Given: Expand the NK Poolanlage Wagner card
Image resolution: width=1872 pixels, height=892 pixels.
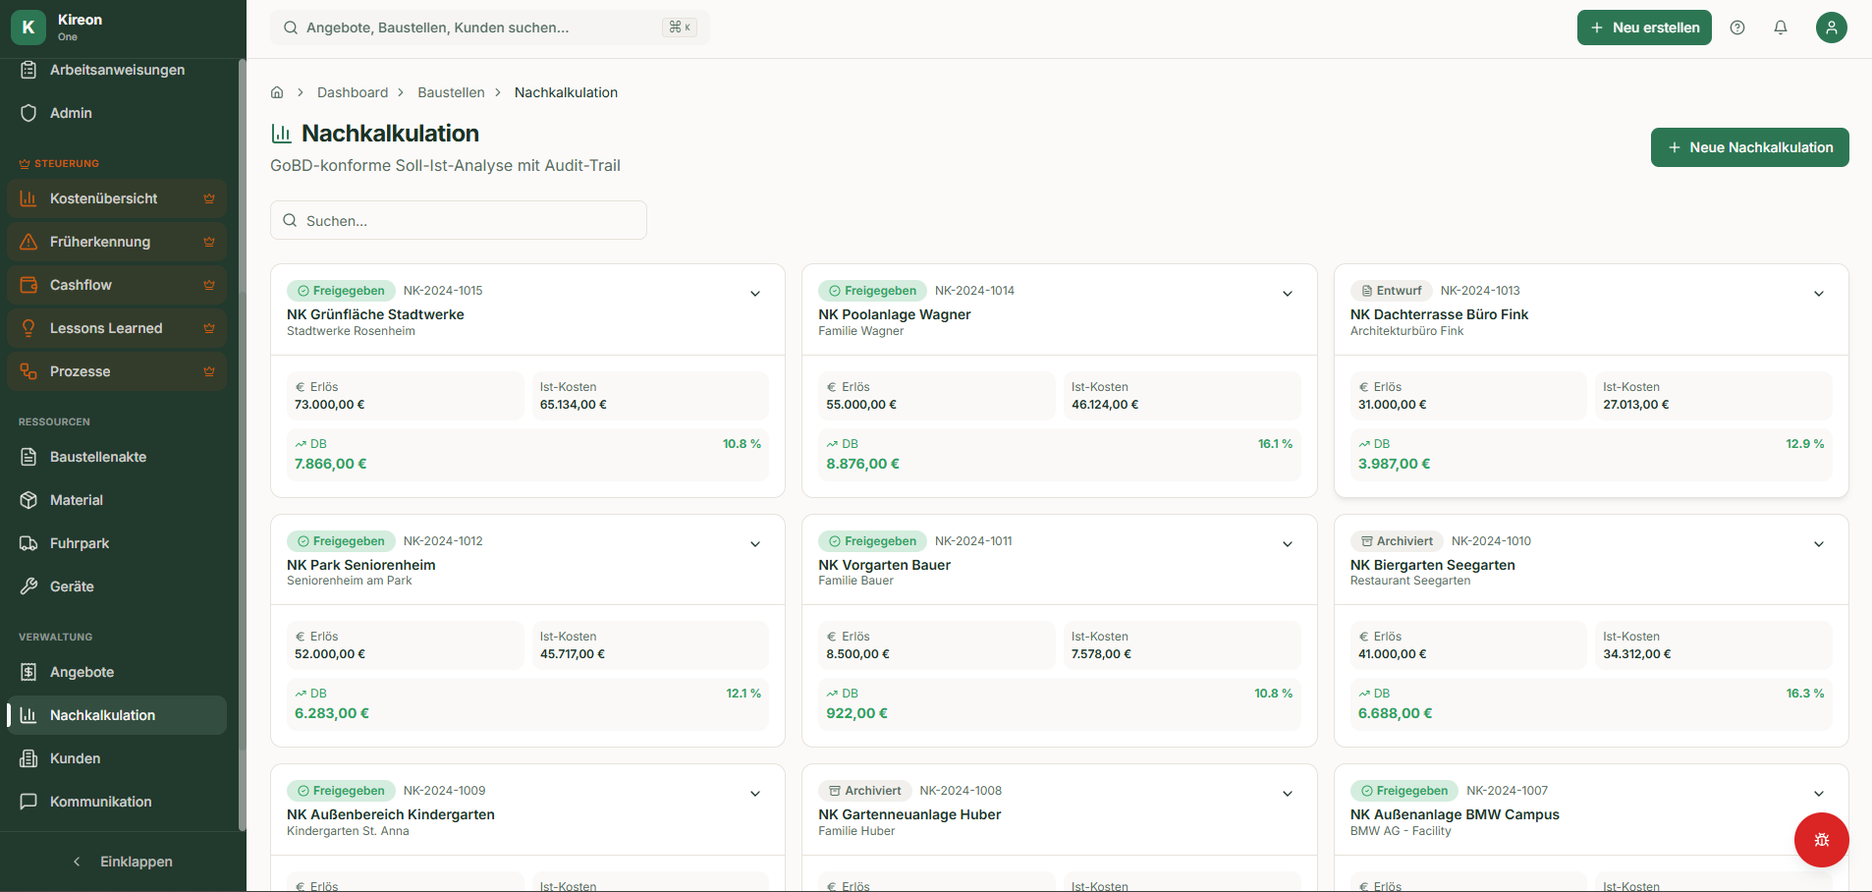Looking at the screenshot, I should click(x=1288, y=294).
